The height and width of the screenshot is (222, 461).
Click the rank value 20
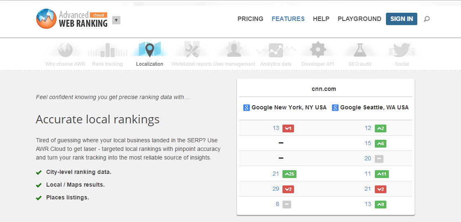368,158
